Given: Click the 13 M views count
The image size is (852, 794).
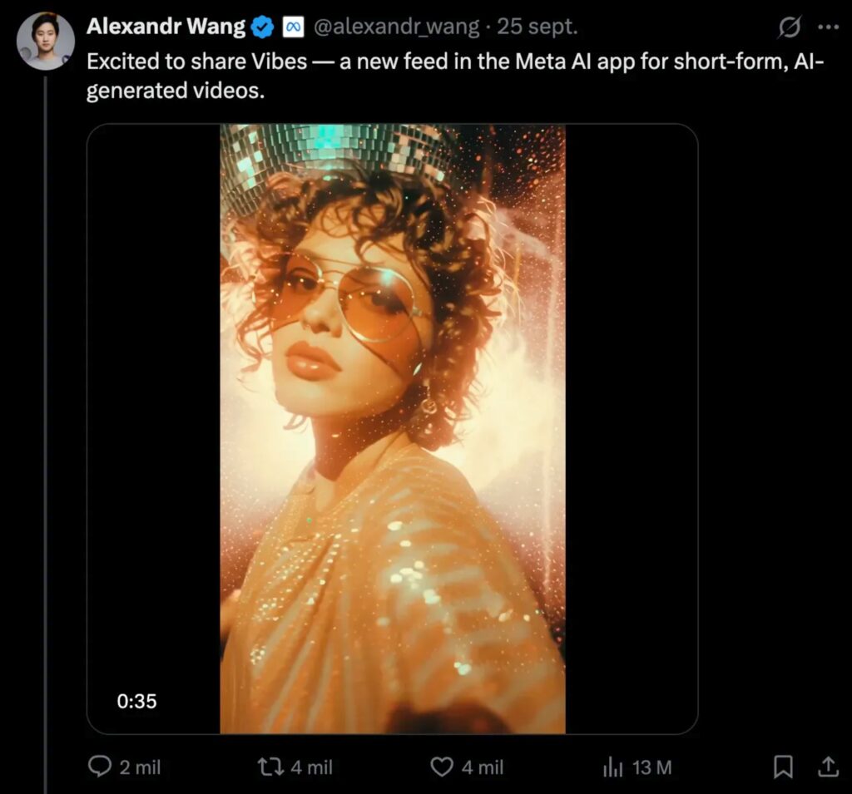Looking at the screenshot, I should coord(651,767).
